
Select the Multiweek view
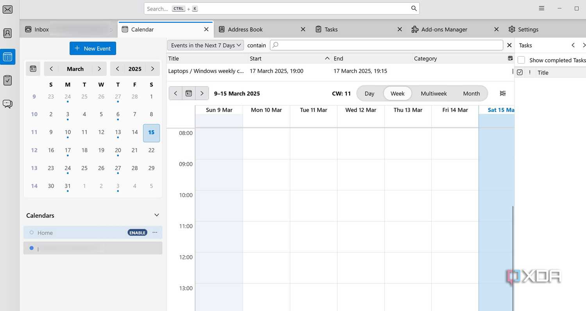tap(434, 94)
